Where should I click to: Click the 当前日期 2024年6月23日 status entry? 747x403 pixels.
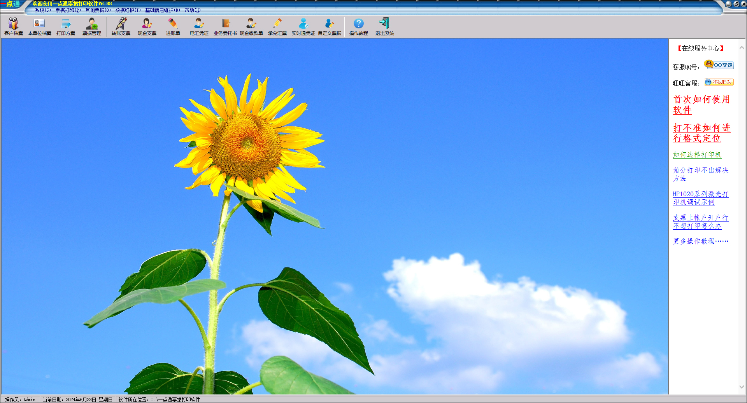(x=77, y=400)
